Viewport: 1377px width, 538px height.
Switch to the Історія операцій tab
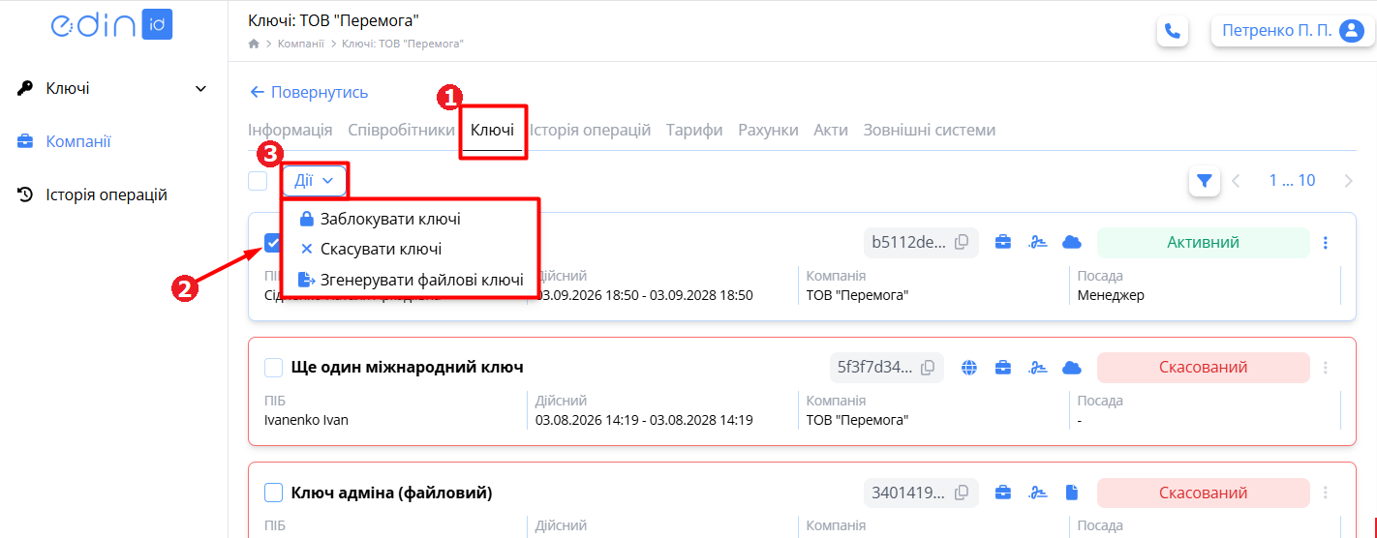point(590,130)
